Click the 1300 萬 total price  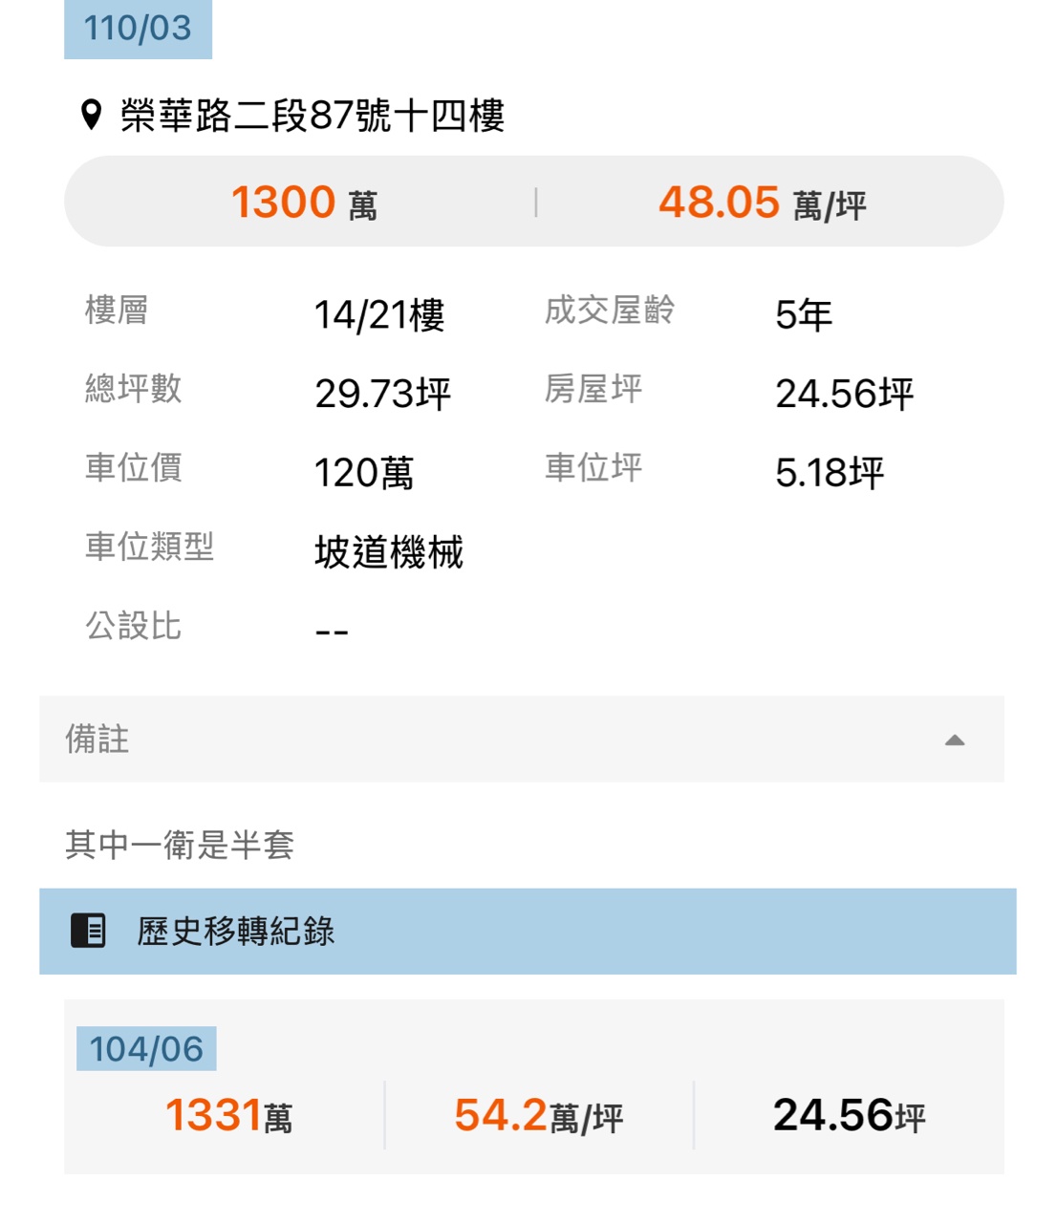click(304, 203)
